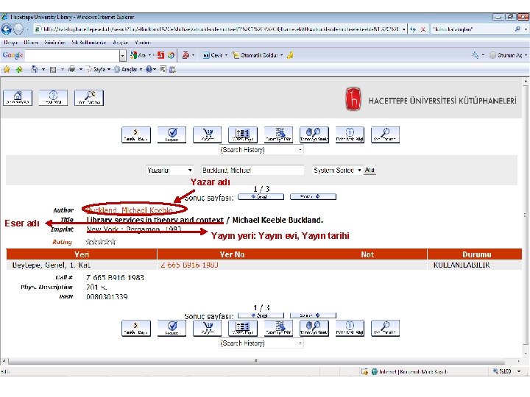Click into the Buckland, Michael search field
The image size is (530, 397).
(252, 170)
